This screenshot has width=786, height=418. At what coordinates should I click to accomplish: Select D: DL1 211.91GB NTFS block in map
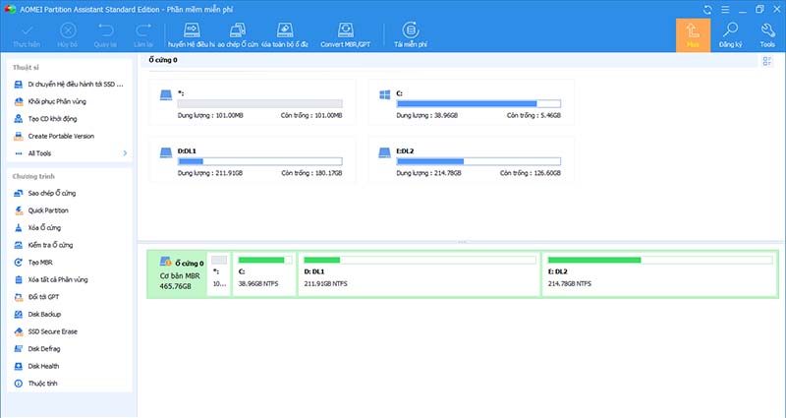(420, 274)
